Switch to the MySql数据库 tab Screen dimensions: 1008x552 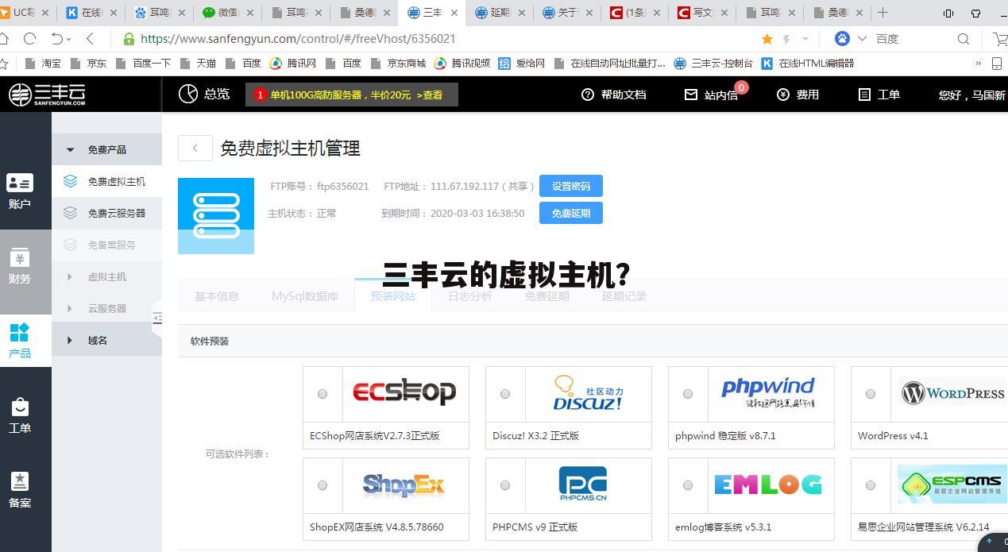point(305,296)
